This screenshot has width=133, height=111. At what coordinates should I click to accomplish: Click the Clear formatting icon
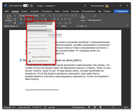click(x=45, y=19)
